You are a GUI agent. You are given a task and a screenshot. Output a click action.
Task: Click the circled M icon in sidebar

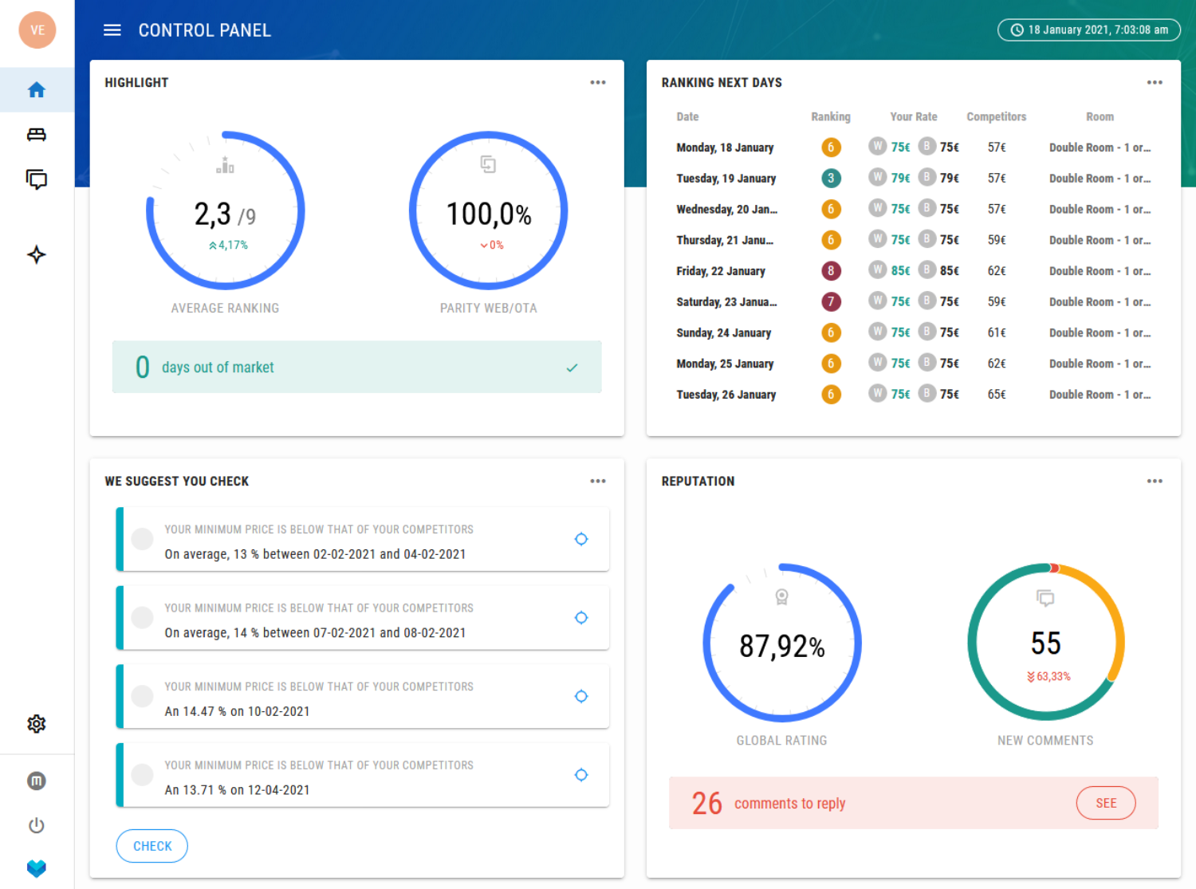pyautogui.click(x=37, y=781)
